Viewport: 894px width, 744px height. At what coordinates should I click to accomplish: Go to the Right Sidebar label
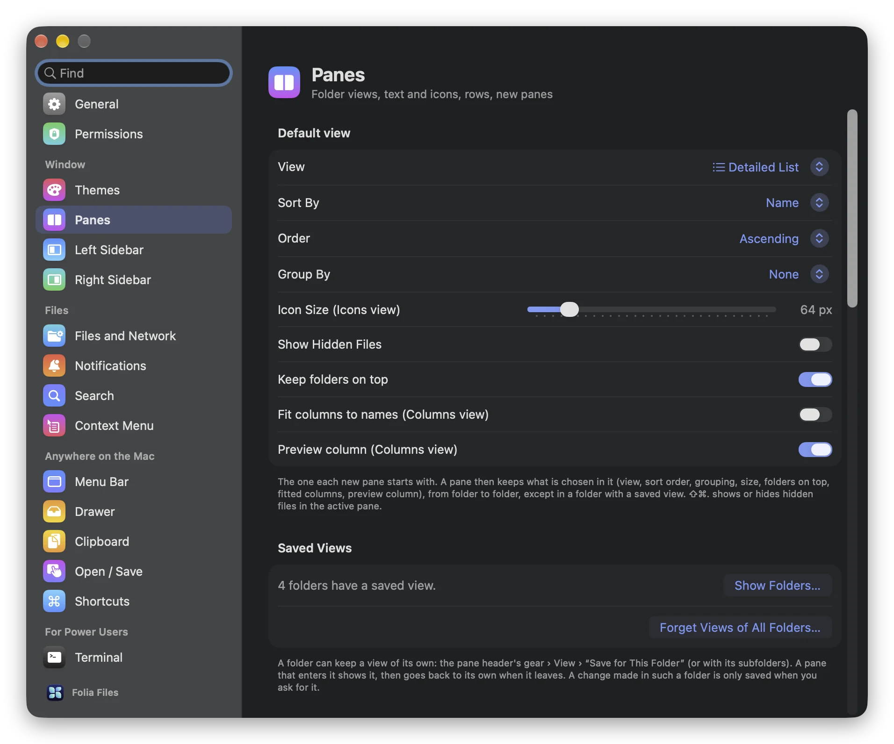pyautogui.click(x=113, y=279)
